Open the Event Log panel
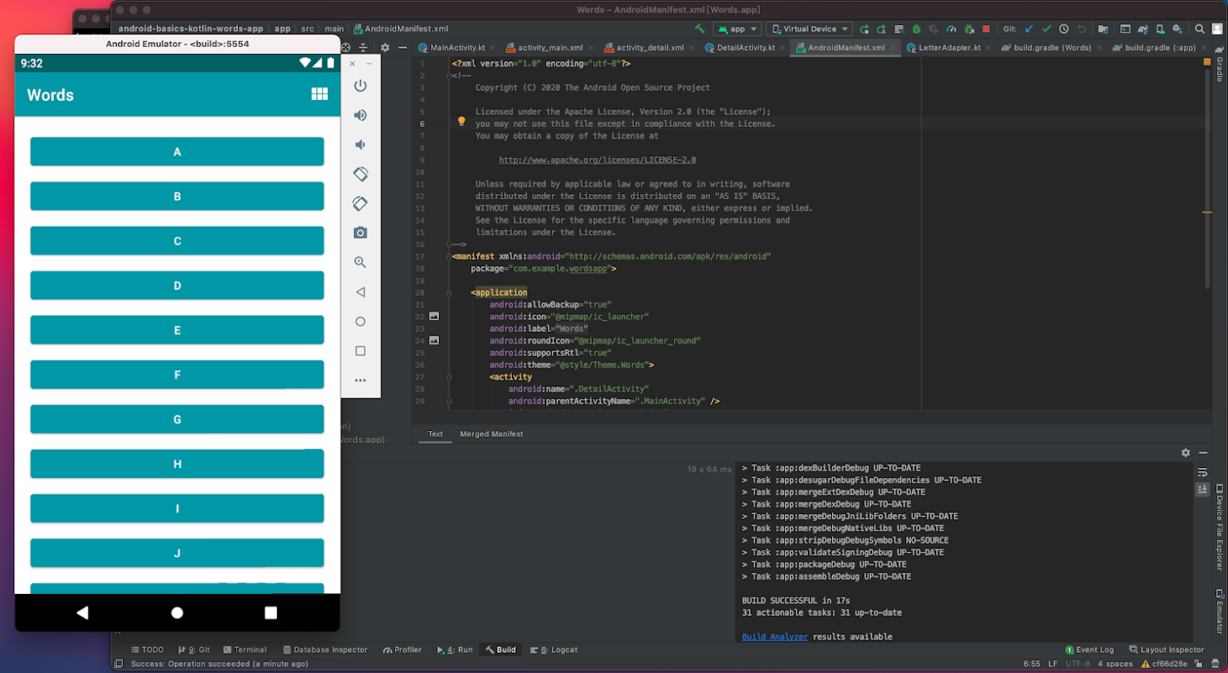1228x673 pixels. pyautogui.click(x=1089, y=650)
